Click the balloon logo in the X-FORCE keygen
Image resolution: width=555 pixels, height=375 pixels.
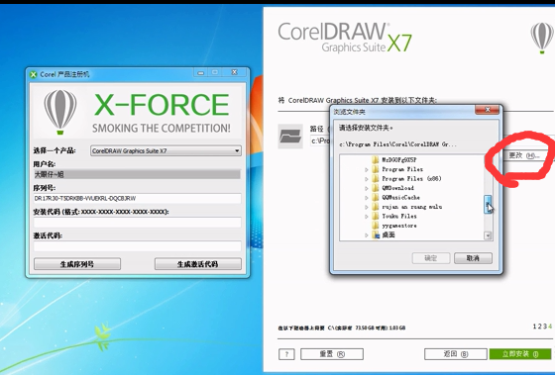click(60, 112)
